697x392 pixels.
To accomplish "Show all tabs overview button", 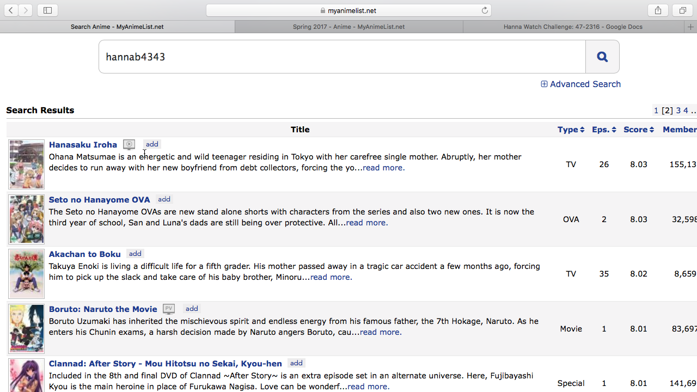I will 682,10.
